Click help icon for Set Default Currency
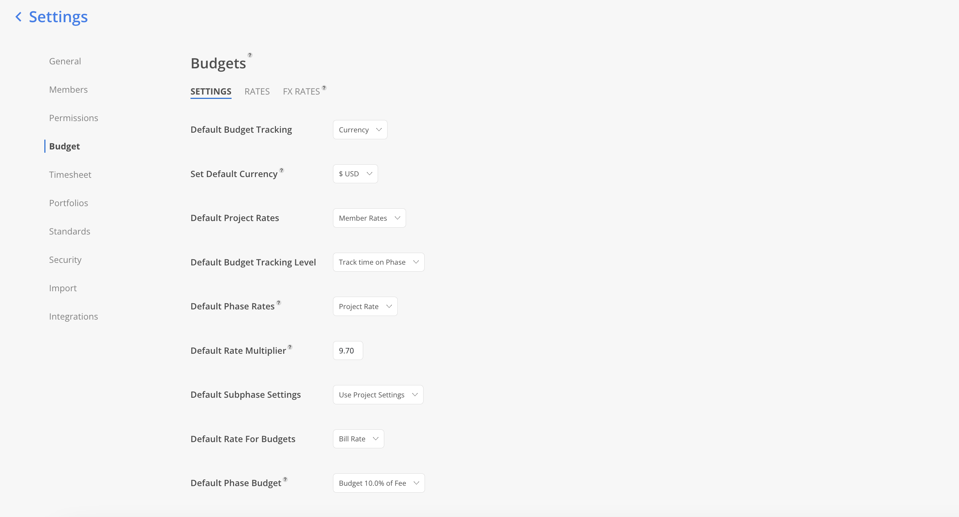This screenshot has width=959, height=517. click(x=281, y=170)
